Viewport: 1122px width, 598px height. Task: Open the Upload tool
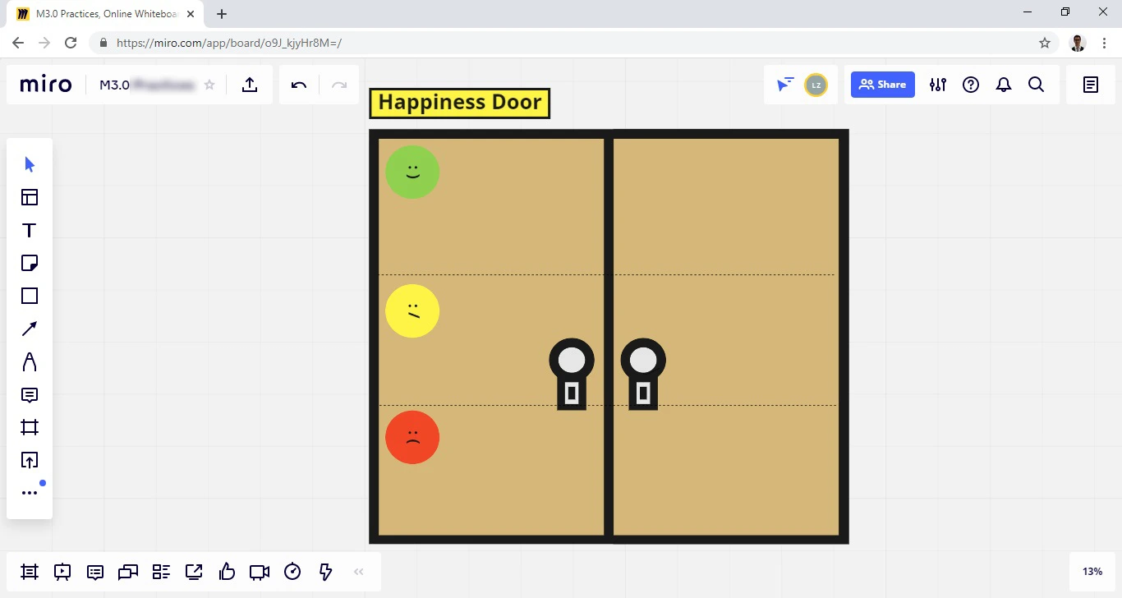click(30, 460)
